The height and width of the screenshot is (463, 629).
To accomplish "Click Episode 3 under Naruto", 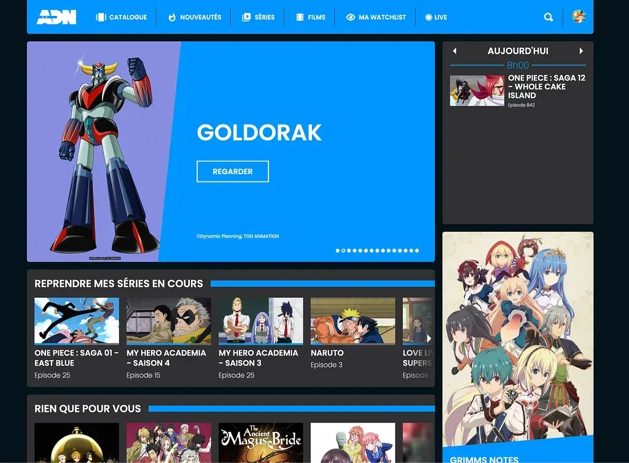I will pos(327,365).
